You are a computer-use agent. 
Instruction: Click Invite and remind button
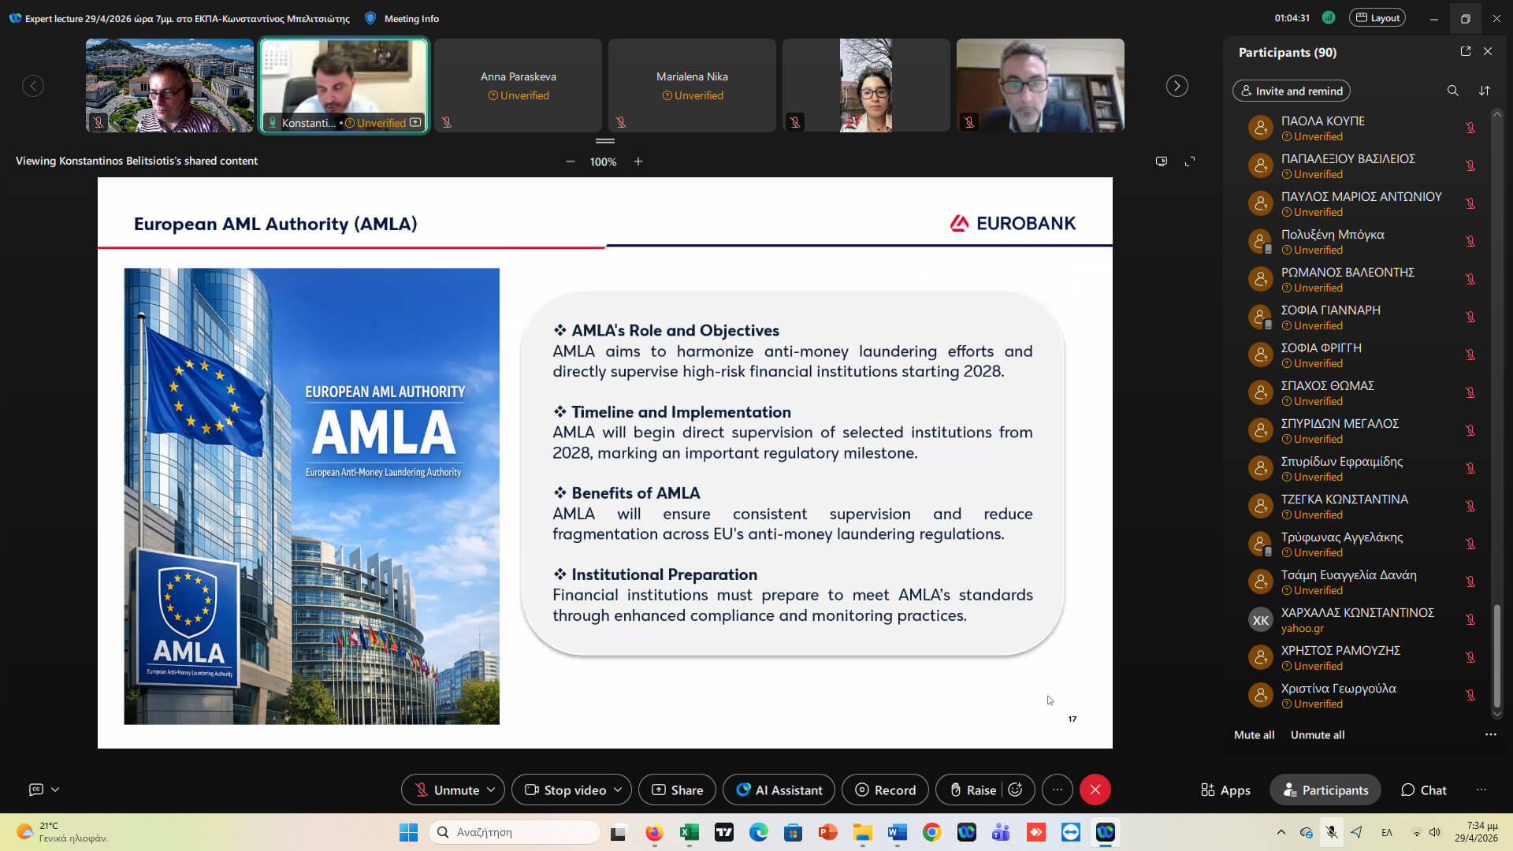[x=1292, y=91]
